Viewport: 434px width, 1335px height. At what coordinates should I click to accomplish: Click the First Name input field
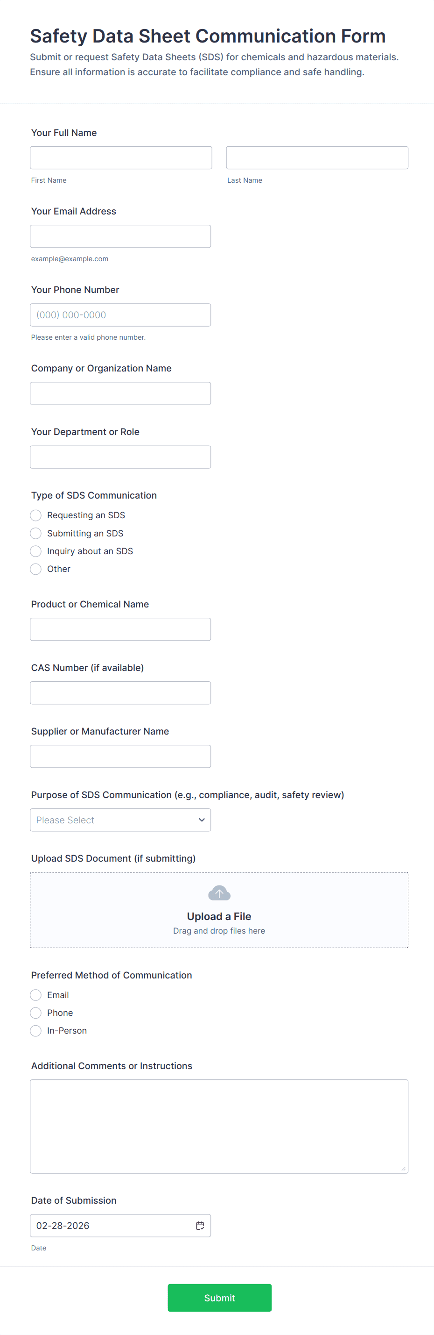coord(120,157)
